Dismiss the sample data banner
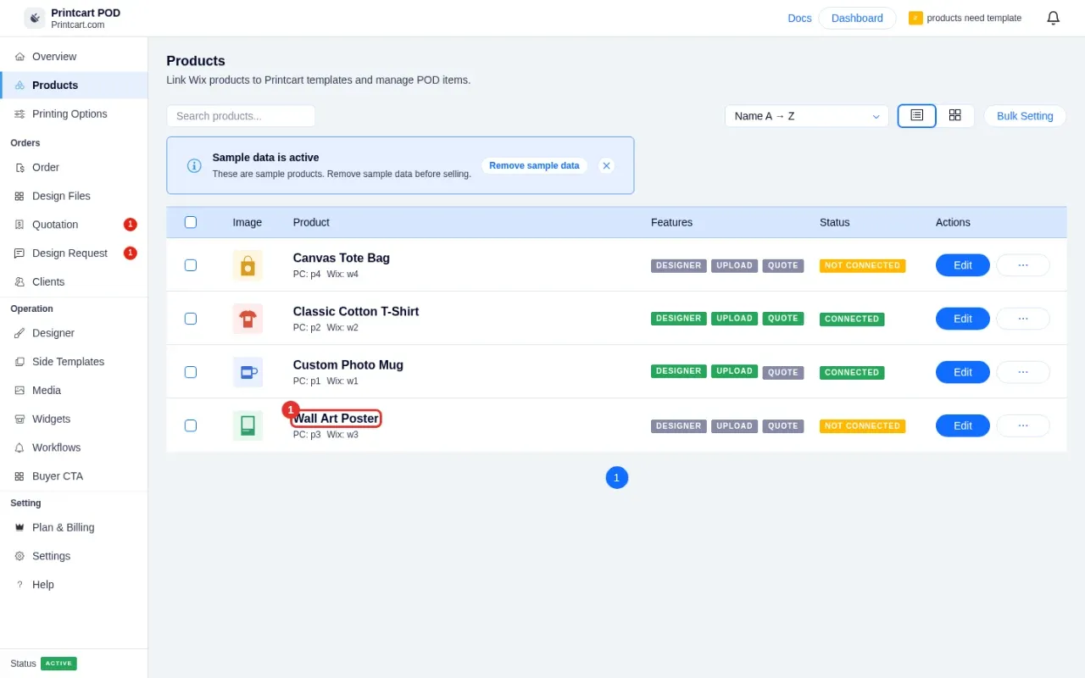This screenshot has width=1085, height=678. click(606, 165)
